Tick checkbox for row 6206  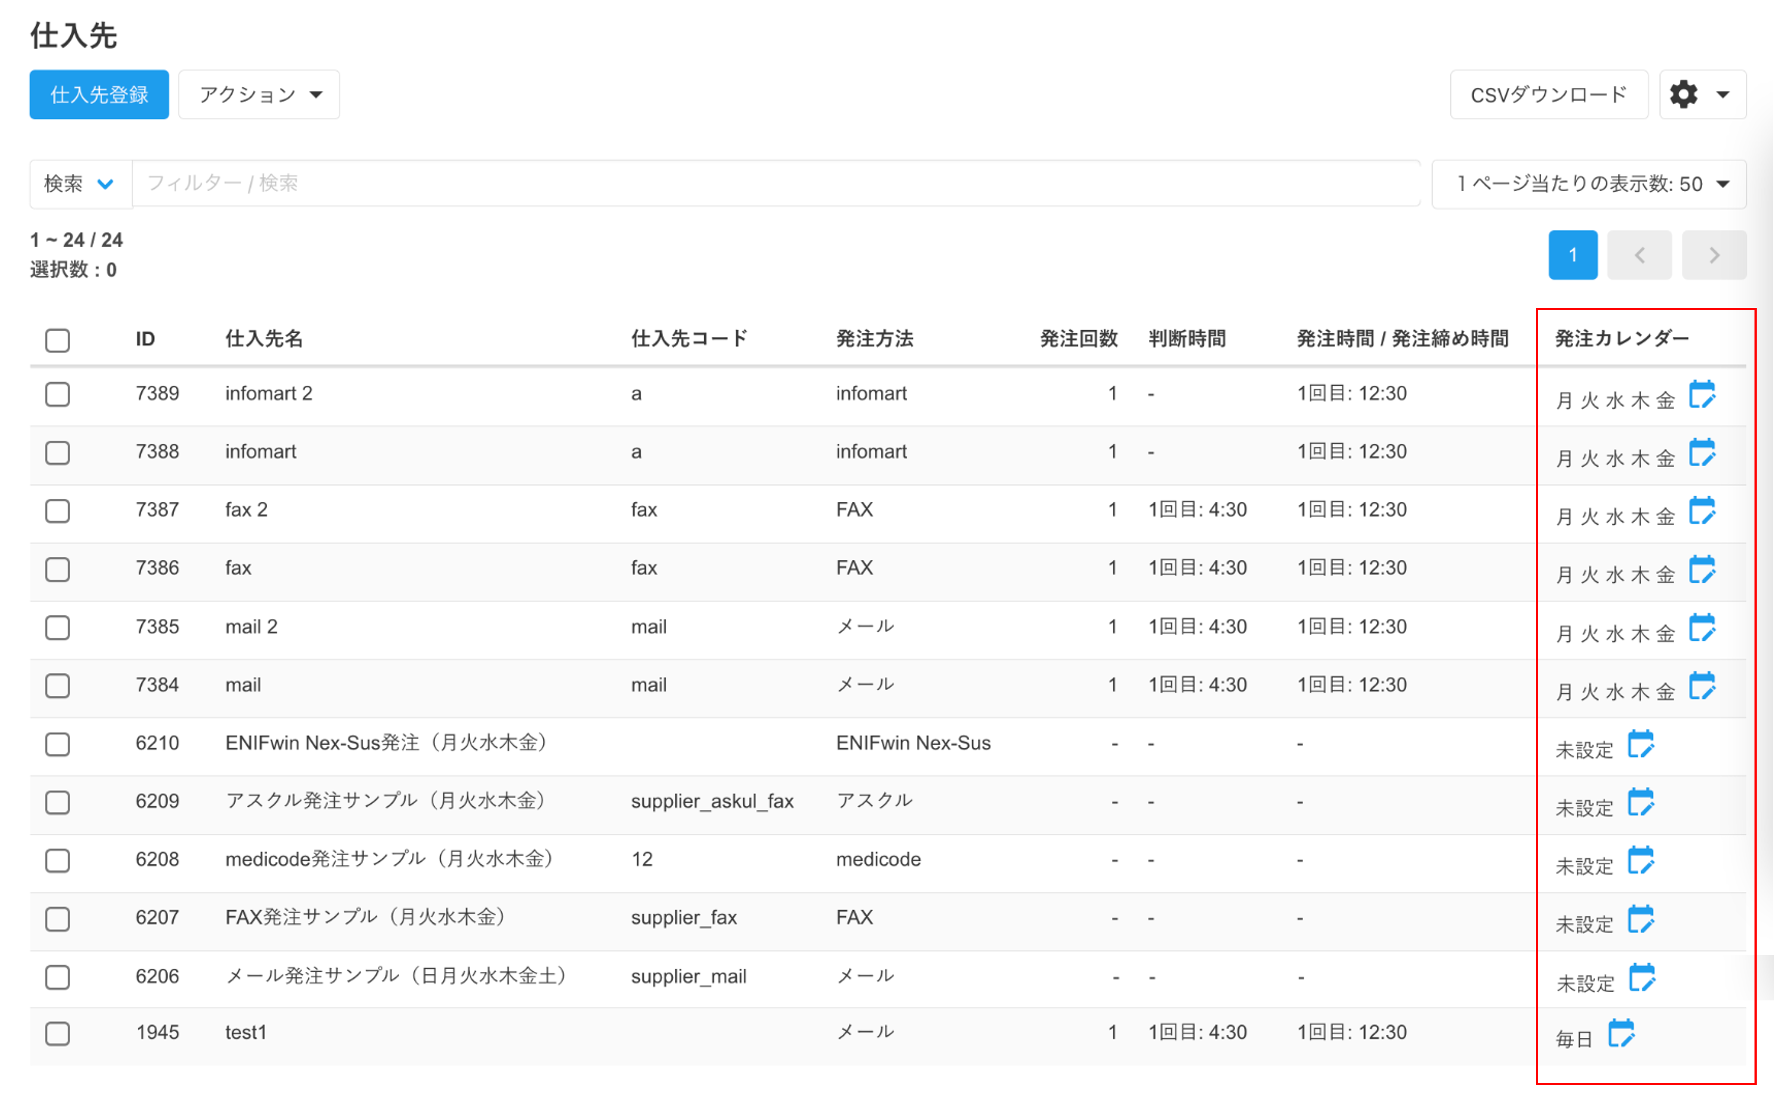point(57,978)
